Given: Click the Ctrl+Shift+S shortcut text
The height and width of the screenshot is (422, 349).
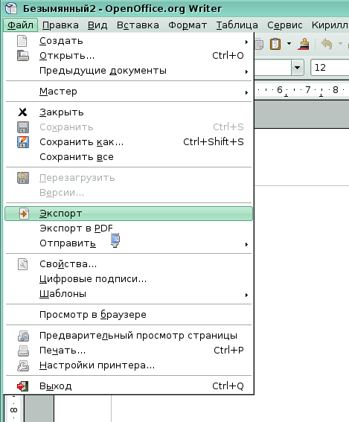Looking at the screenshot, I should click(x=214, y=142).
